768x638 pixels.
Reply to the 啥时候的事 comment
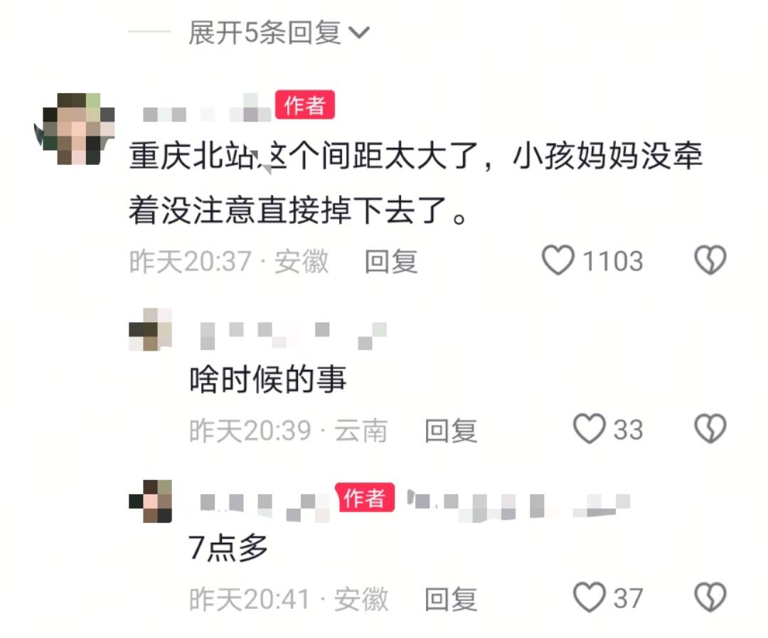coord(451,431)
